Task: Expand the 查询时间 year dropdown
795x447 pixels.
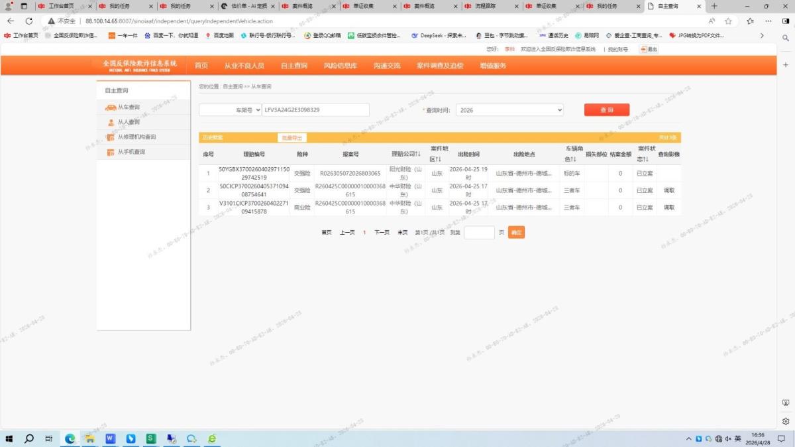Action: [x=509, y=110]
